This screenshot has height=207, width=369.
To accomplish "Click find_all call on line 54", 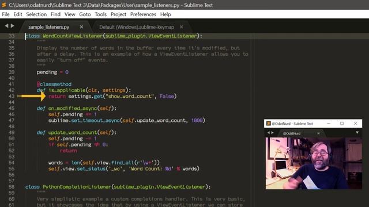I will click(122, 163).
